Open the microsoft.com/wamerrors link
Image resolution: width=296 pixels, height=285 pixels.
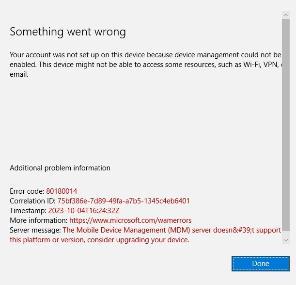[x=130, y=220]
